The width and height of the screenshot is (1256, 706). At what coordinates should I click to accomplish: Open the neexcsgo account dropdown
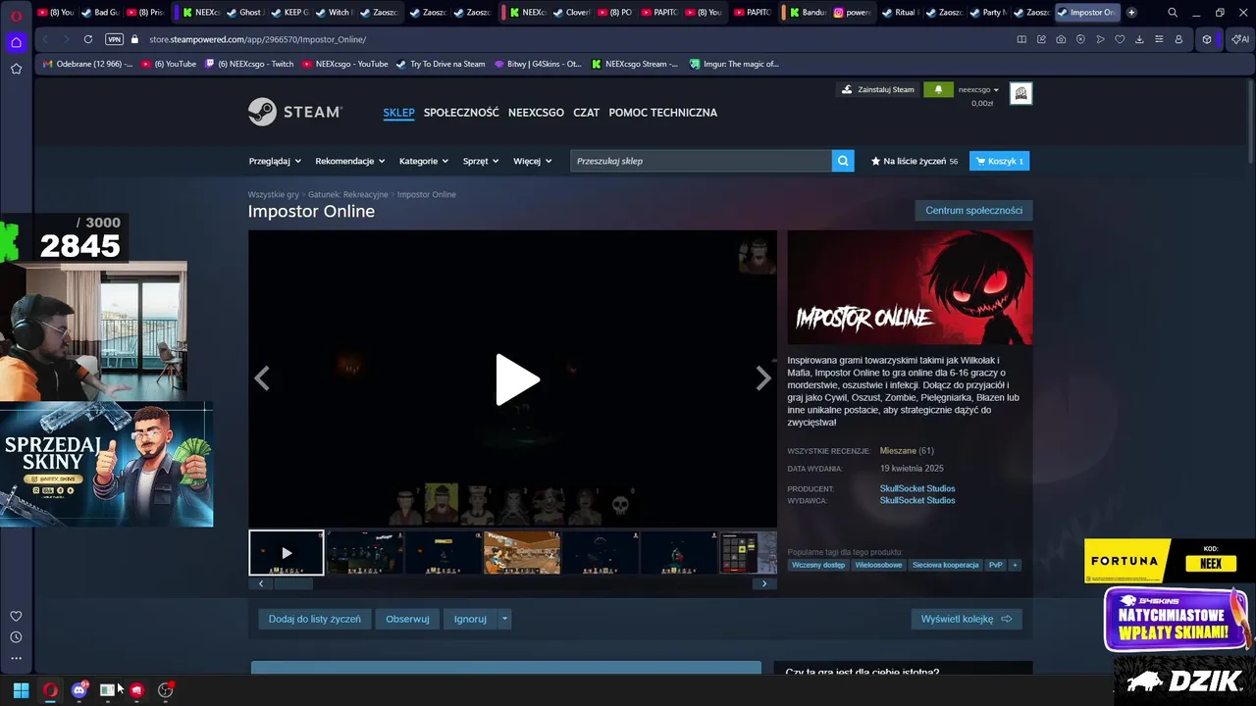tap(978, 89)
